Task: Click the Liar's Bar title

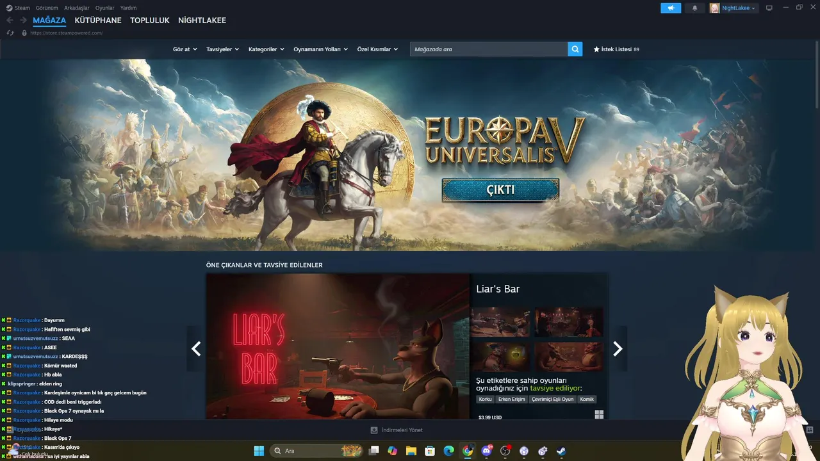Action: point(498,289)
